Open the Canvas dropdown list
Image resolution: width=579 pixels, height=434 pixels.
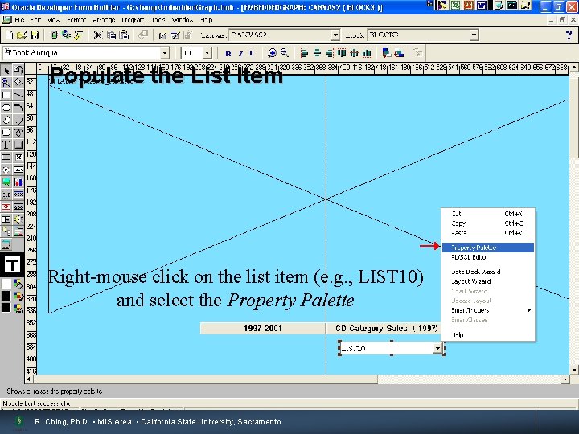click(x=335, y=35)
